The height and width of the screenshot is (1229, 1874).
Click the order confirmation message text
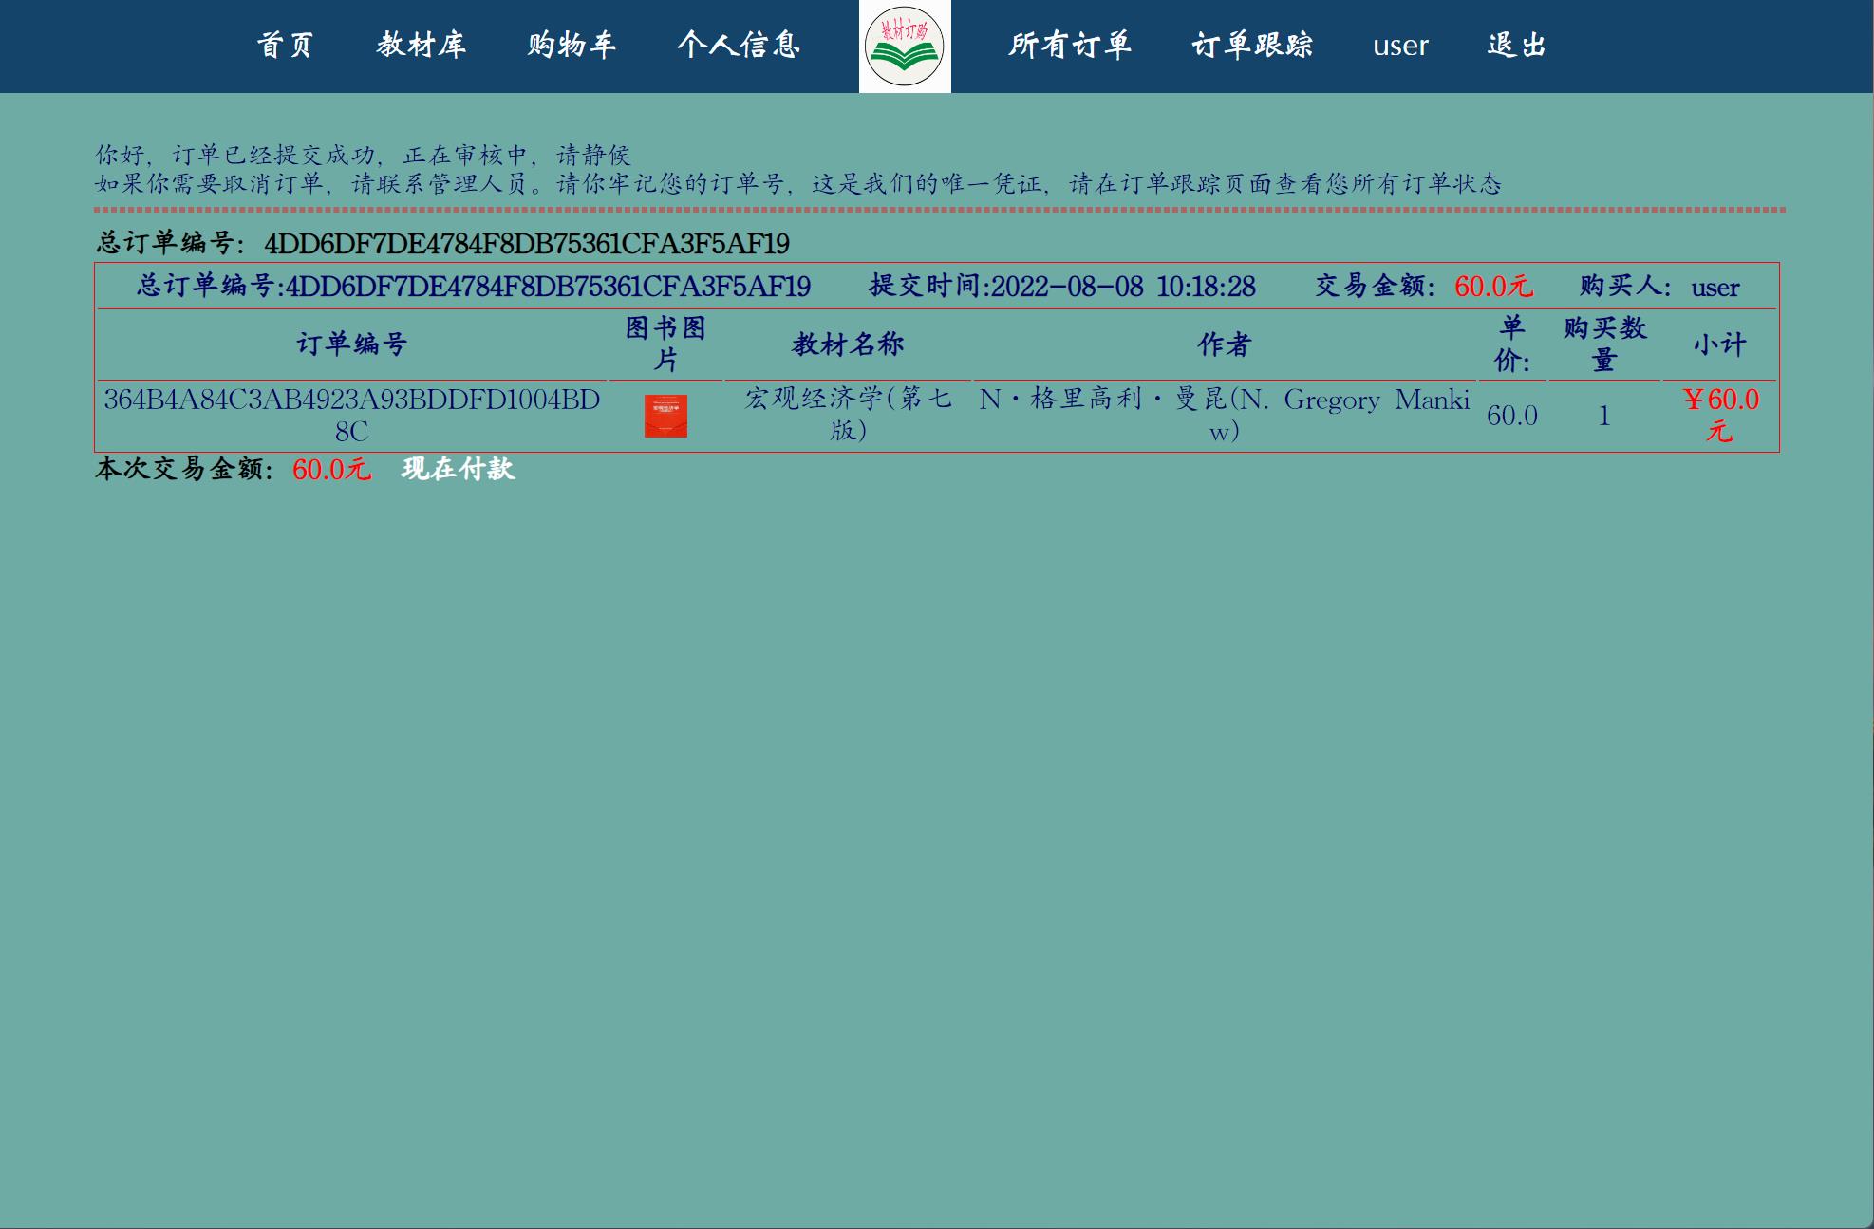click(364, 150)
